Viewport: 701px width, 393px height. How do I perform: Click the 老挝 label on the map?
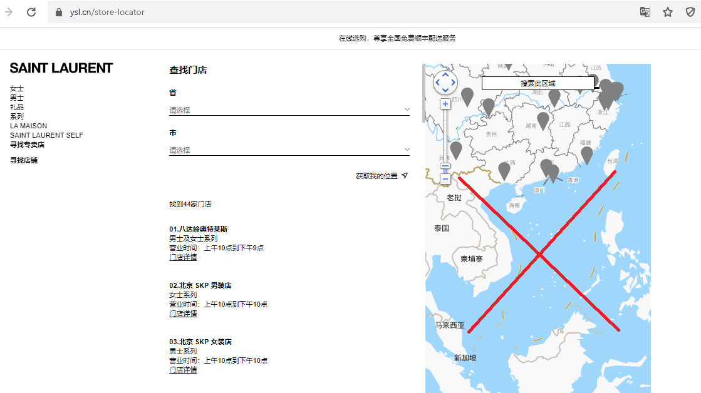[x=454, y=197]
